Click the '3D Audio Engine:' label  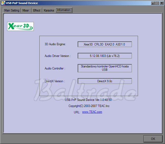[x=55, y=44]
